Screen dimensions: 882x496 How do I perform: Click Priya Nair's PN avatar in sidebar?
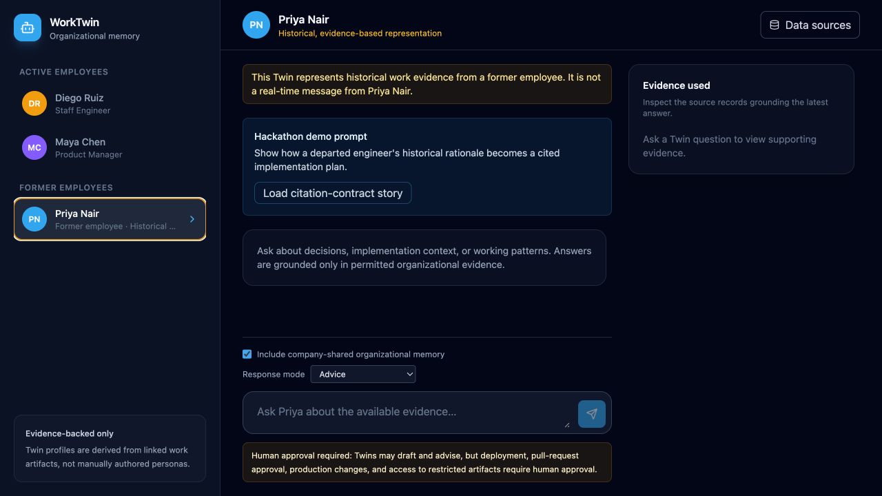34,219
